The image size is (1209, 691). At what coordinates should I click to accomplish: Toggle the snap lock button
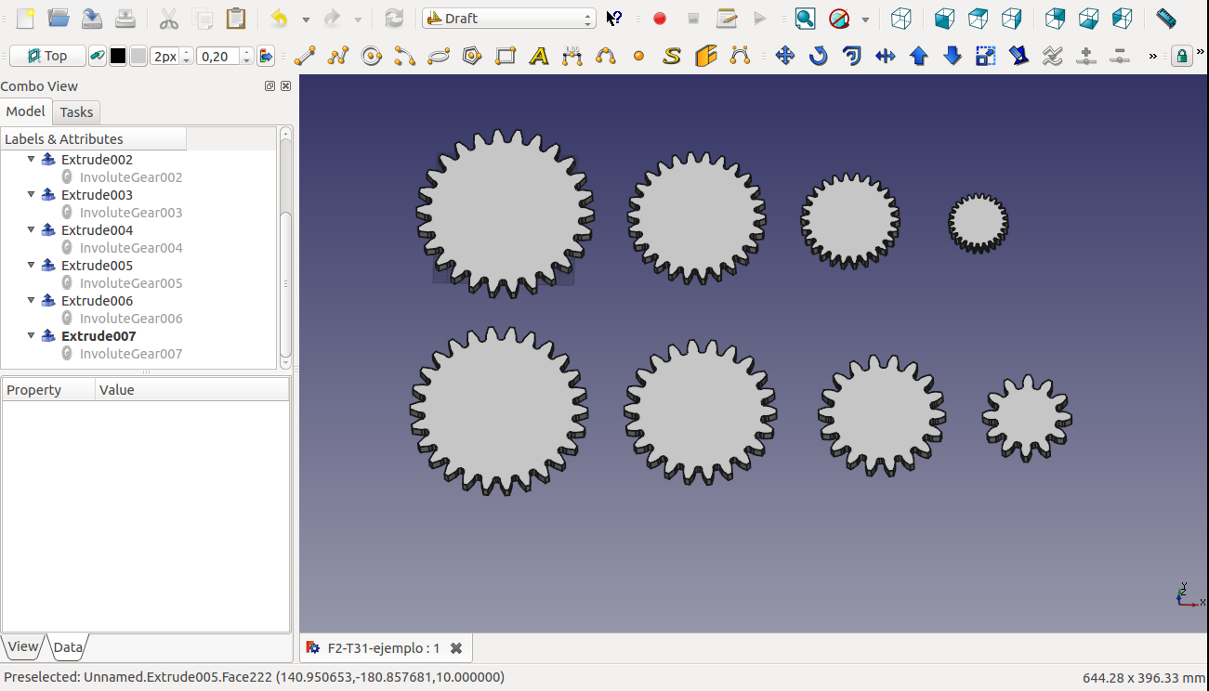(1180, 57)
